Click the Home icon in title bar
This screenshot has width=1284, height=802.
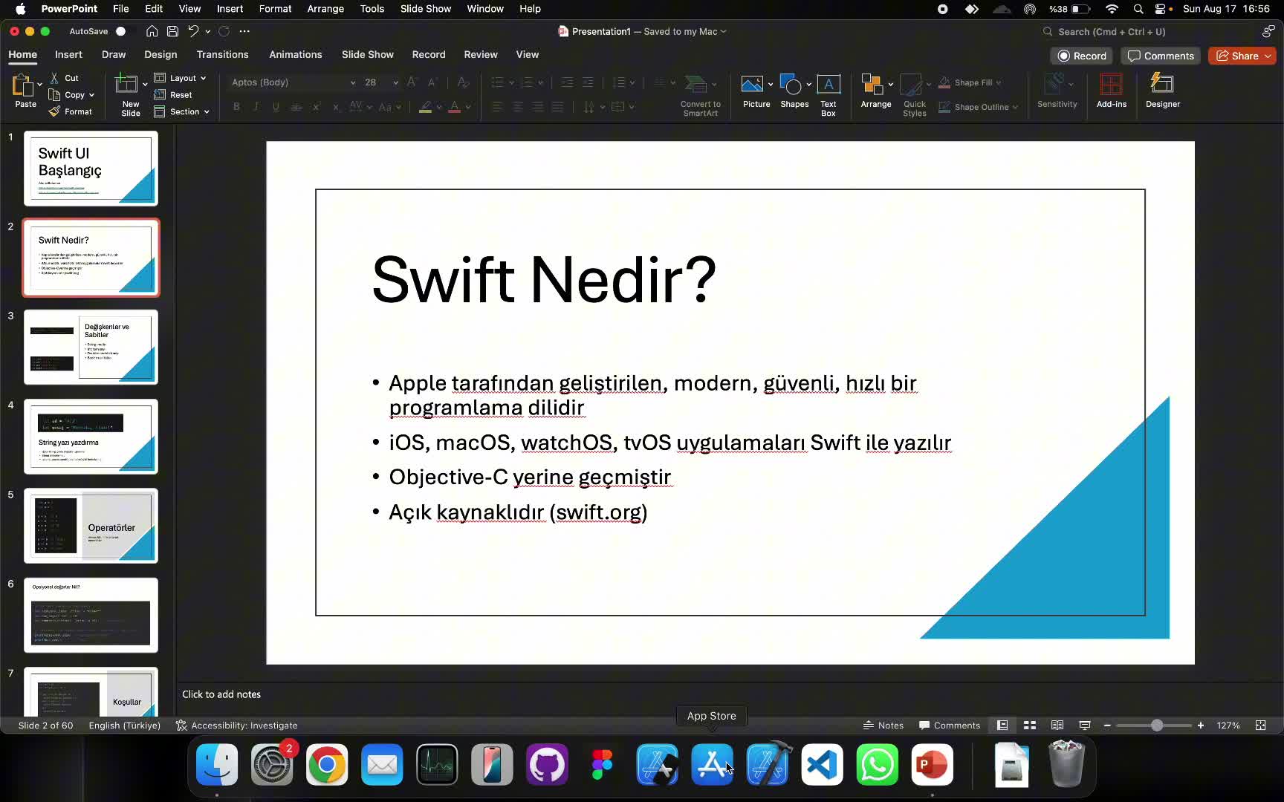(152, 31)
